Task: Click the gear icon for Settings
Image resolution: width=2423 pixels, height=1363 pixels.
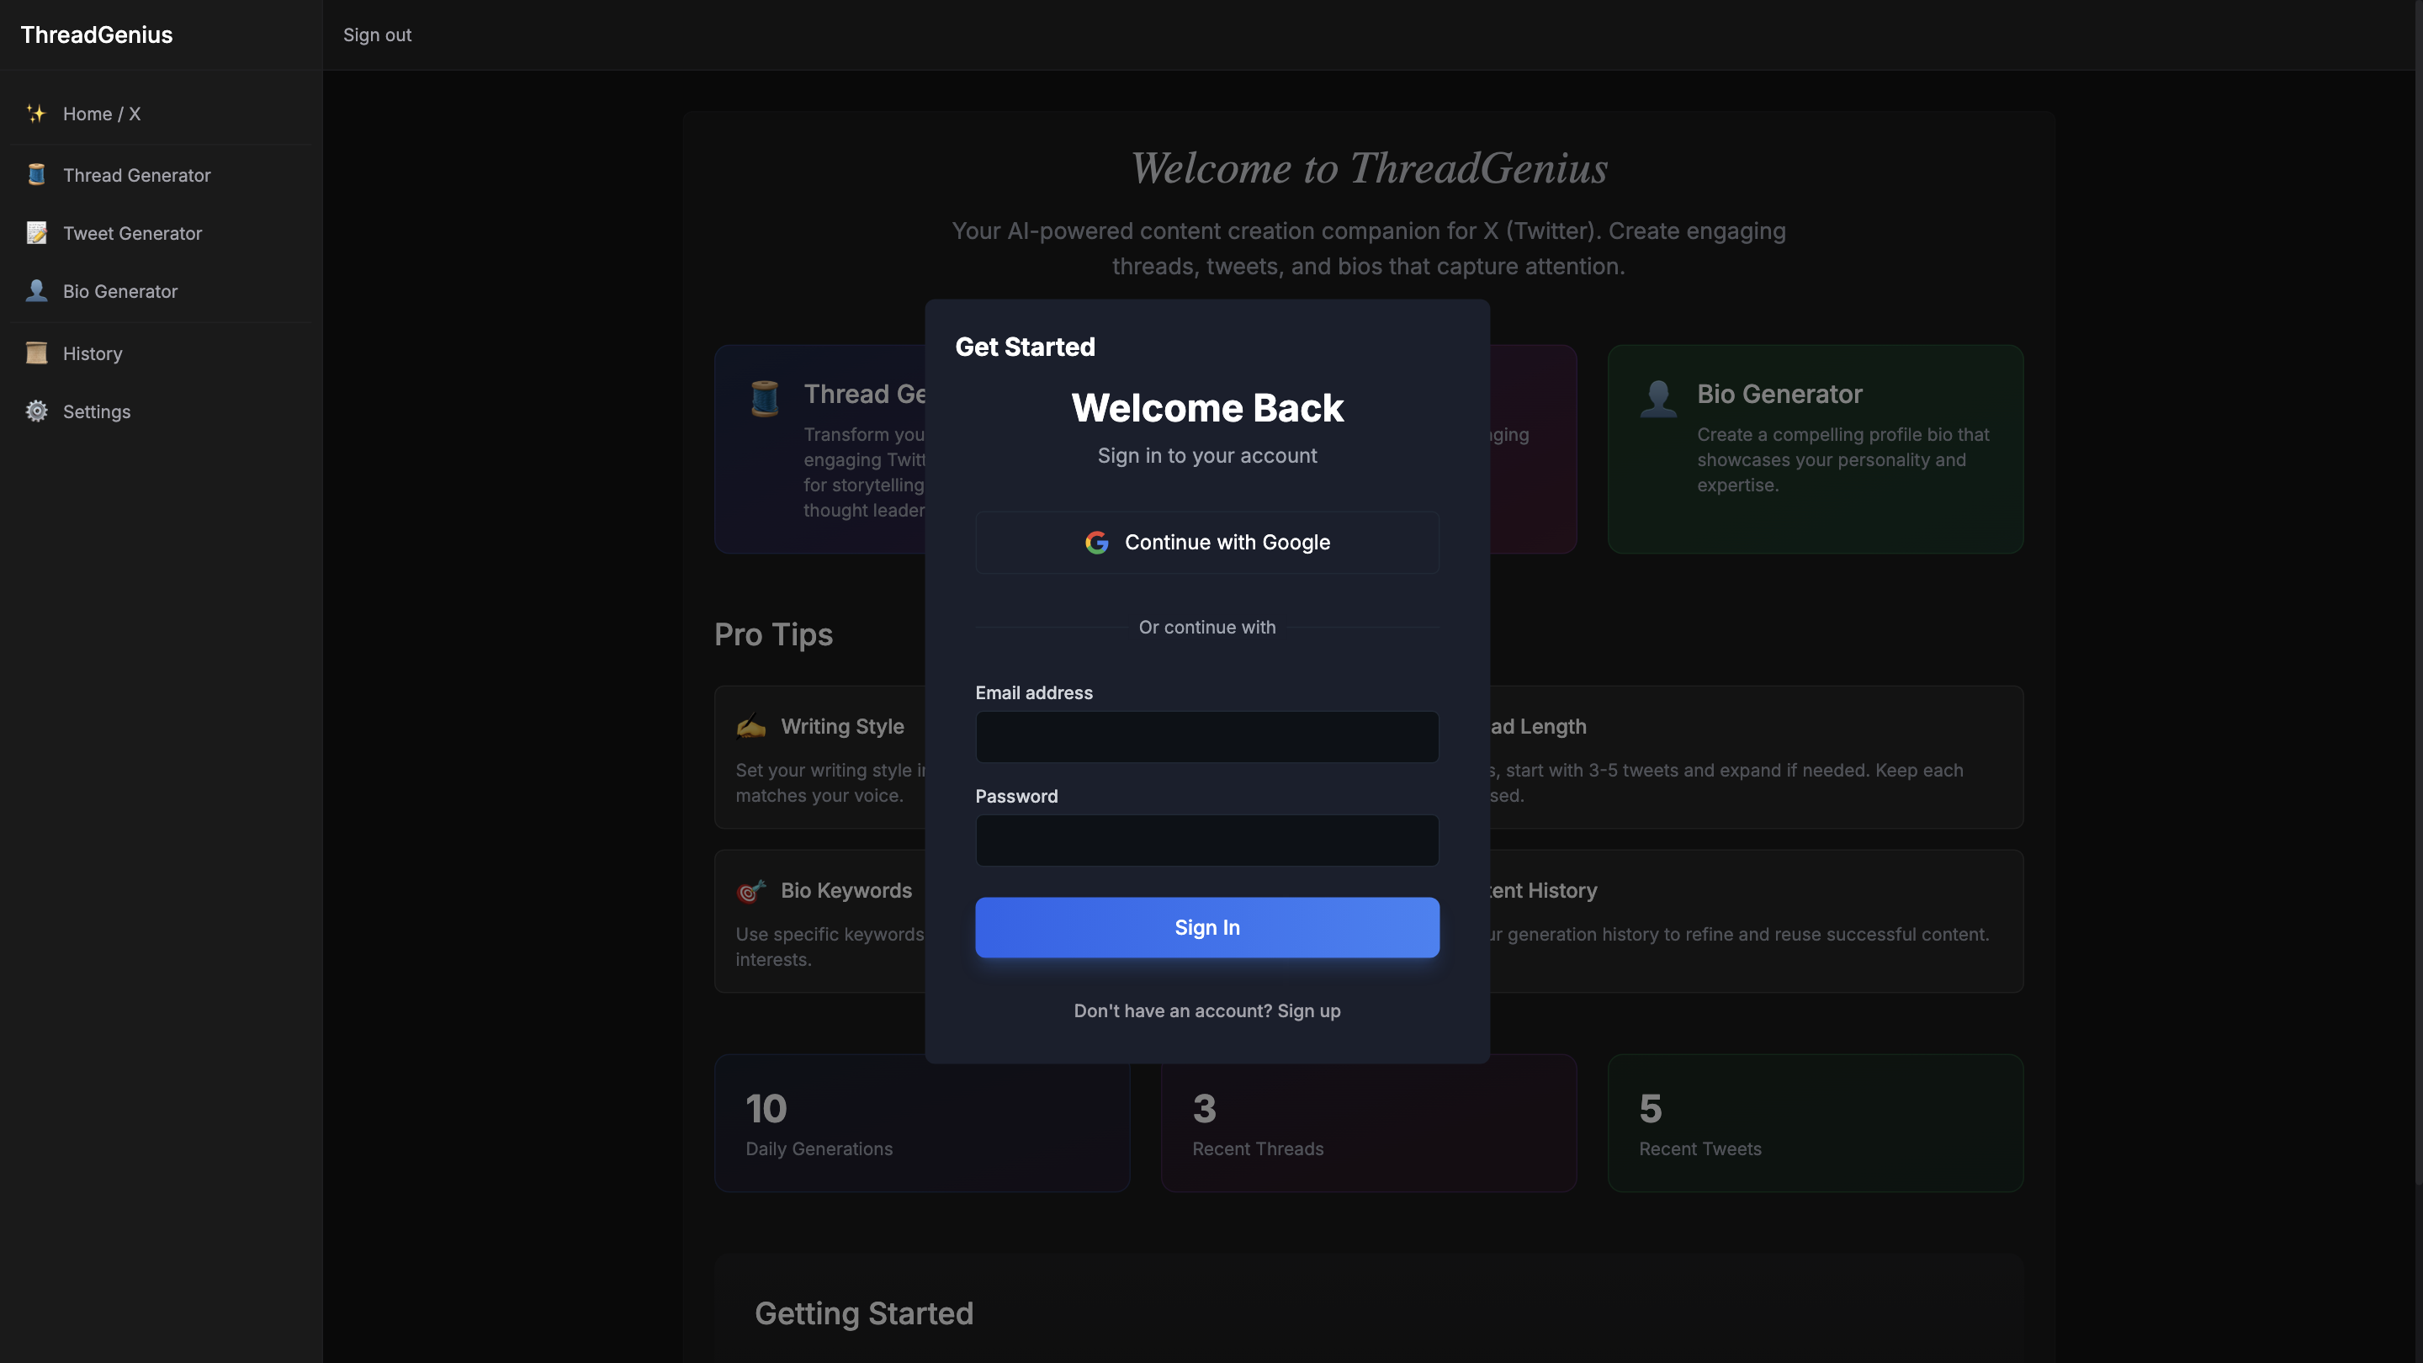Action: [x=35, y=411]
